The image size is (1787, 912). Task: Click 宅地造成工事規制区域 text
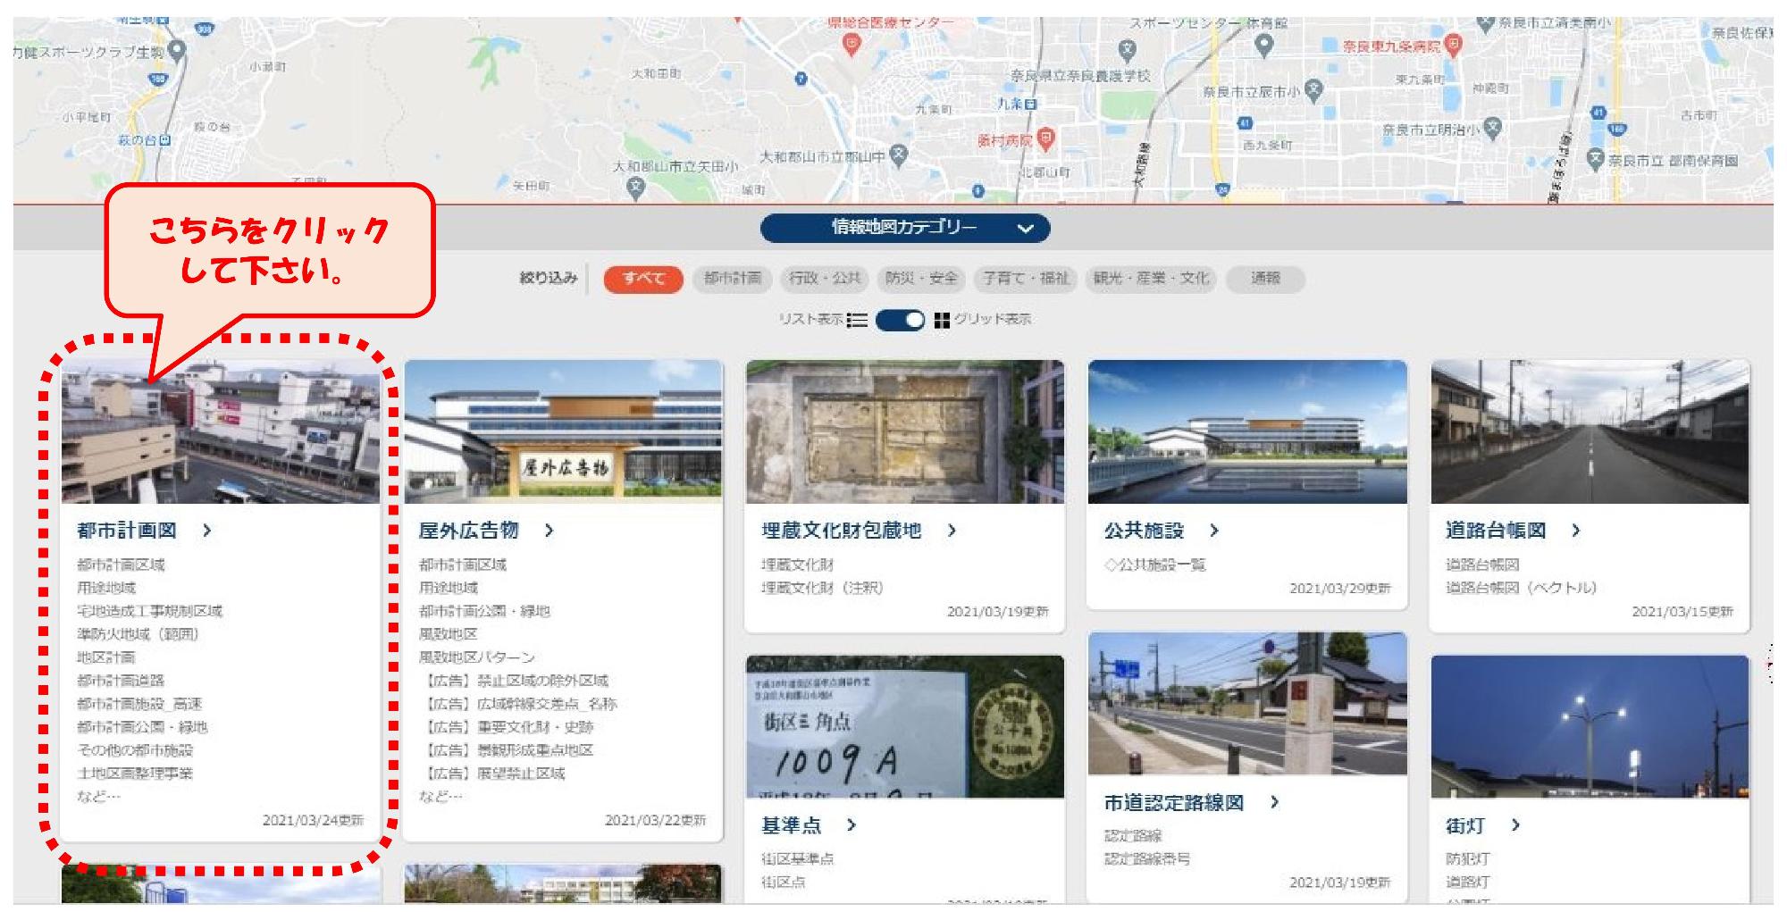149,611
